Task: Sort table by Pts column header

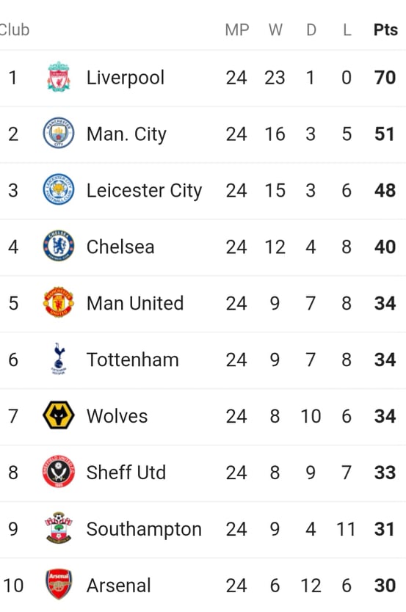Action: [385, 29]
